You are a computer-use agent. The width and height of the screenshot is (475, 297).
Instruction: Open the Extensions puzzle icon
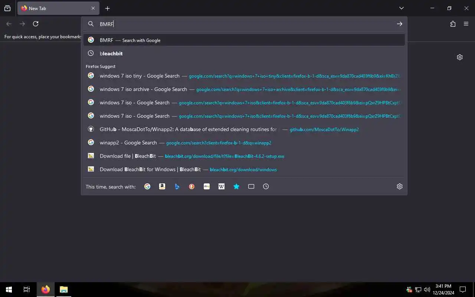tap(453, 24)
